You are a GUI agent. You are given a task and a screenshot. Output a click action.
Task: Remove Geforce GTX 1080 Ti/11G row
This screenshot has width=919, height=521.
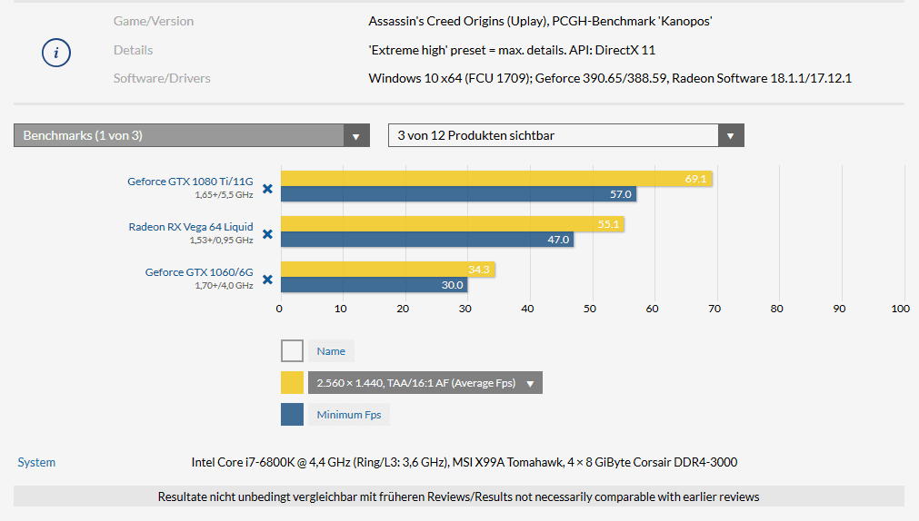click(267, 189)
